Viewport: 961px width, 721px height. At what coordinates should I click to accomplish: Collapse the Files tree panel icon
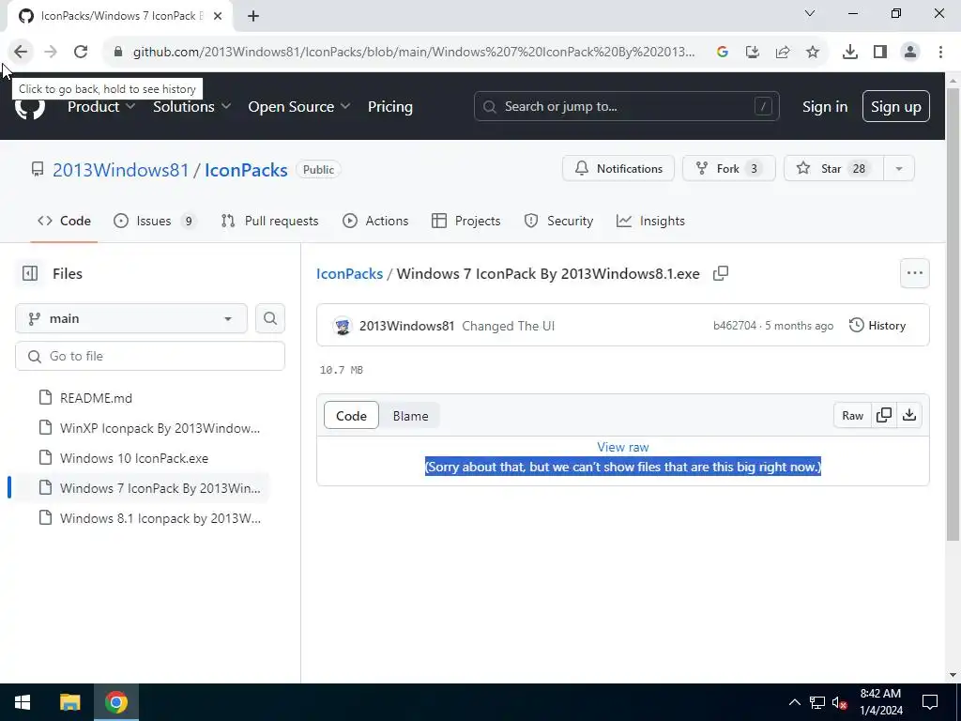[x=30, y=273]
